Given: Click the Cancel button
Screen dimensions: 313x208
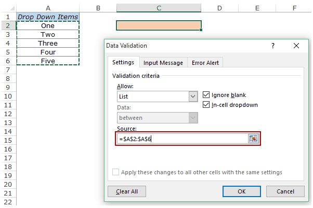Looking at the screenshot, I should coord(285,191).
